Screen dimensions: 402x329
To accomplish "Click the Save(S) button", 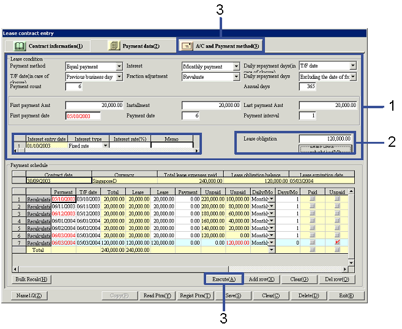I will [x=233, y=296].
